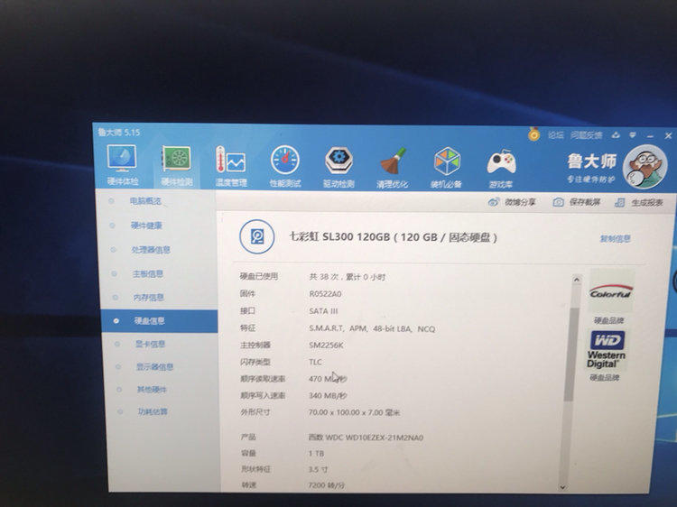Open the 硬件体检 hardware checkup icon
The image size is (677, 507).
tap(122, 165)
